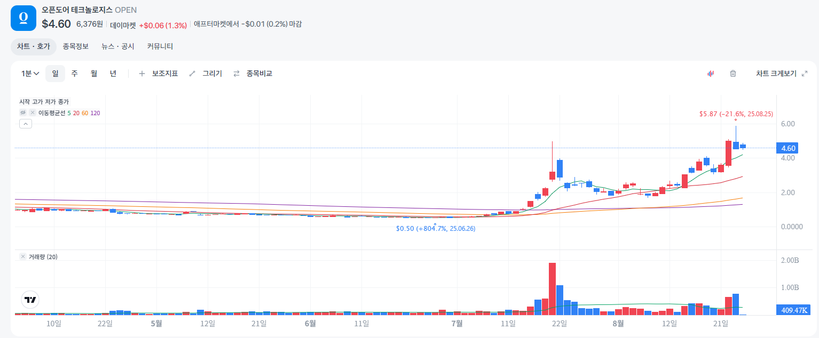Click the swap icon next to 종목비교
Screen dimensions: 819x338
pos(236,74)
